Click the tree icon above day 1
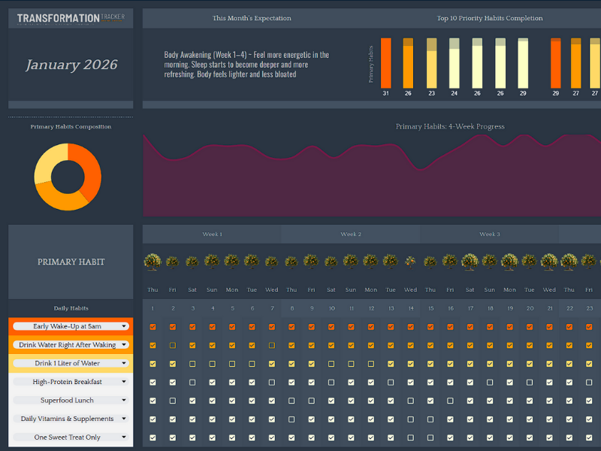The width and height of the screenshot is (601, 451). 153,261
